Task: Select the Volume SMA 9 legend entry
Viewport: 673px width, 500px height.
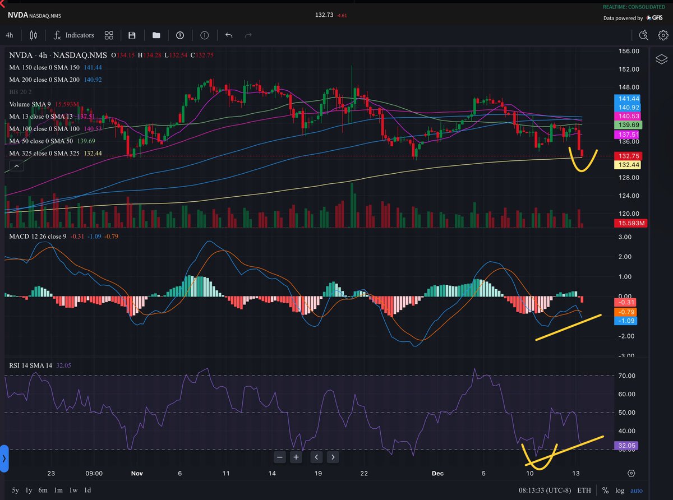Action: (43, 104)
